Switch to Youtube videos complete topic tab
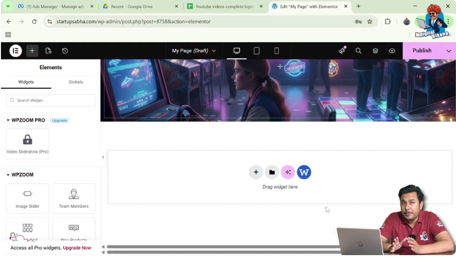 tap(225, 7)
